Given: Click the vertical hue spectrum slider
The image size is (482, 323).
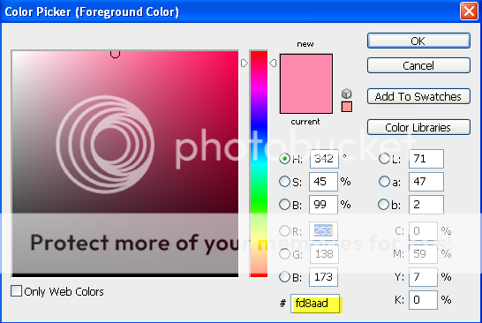Looking at the screenshot, I should [x=259, y=164].
